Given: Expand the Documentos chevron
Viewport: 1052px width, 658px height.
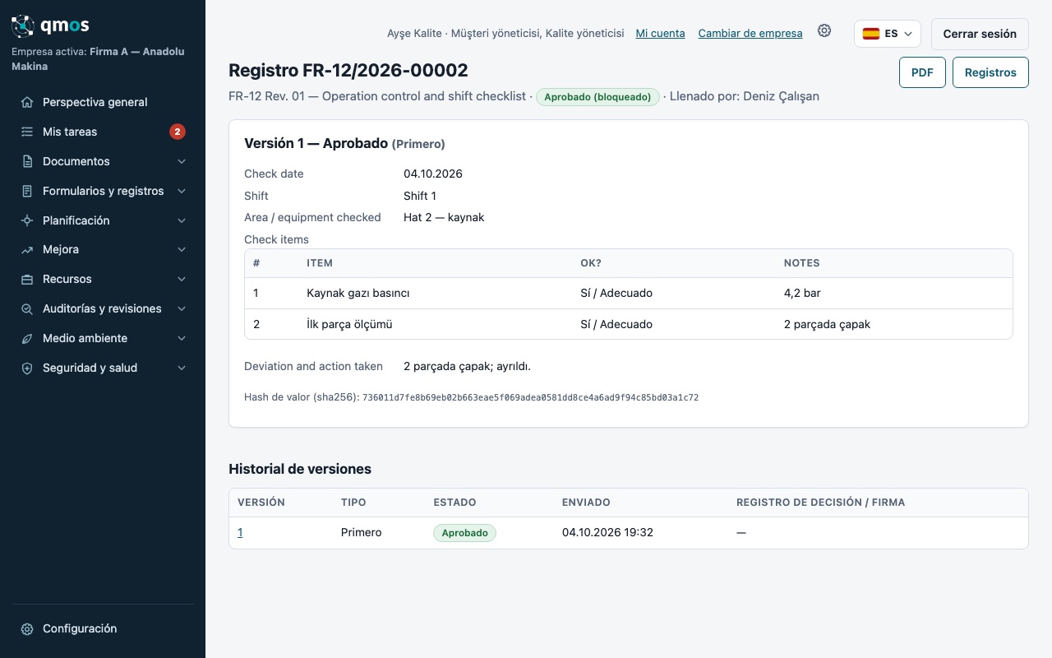Looking at the screenshot, I should (x=182, y=161).
